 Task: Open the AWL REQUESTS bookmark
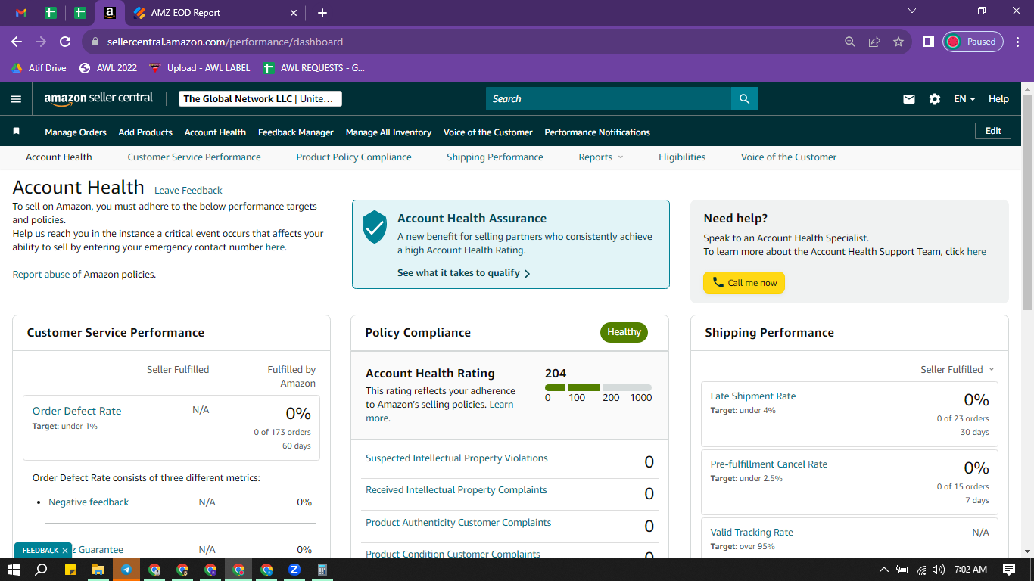click(x=313, y=67)
